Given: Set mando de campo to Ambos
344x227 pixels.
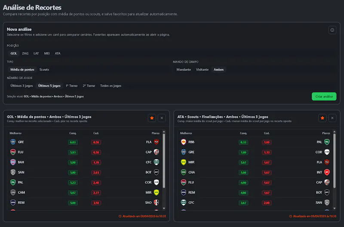Looking at the screenshot, I should pos(218,70).
